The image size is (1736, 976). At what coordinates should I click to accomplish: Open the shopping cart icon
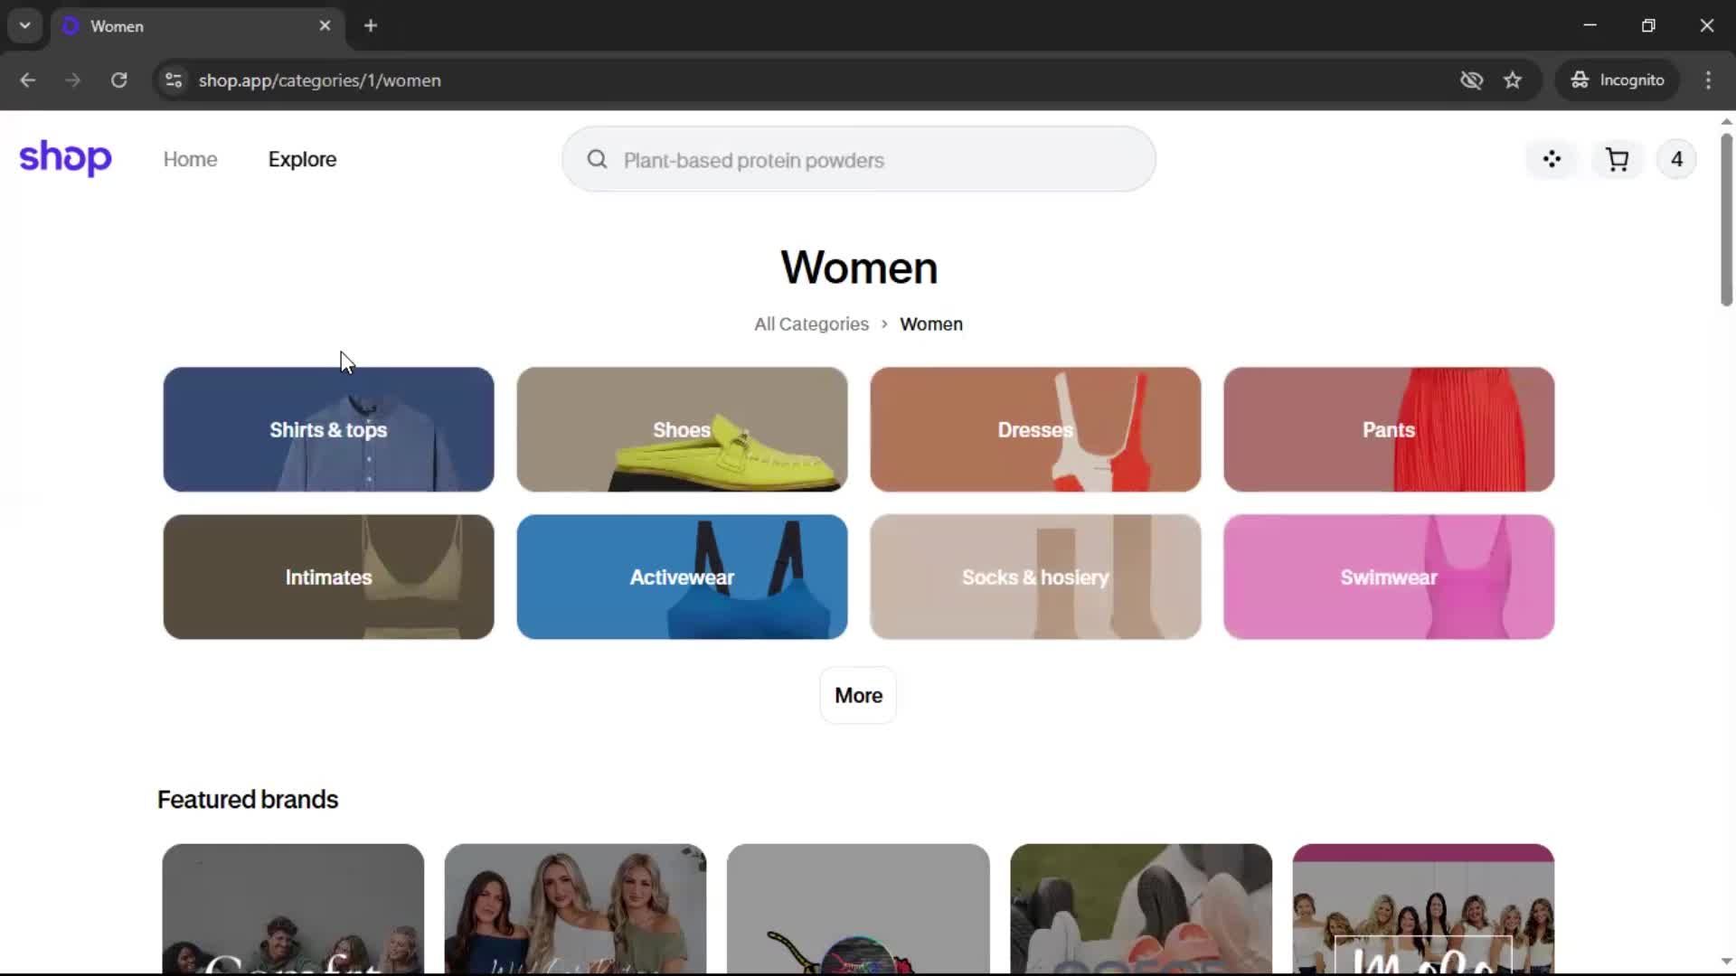pos(1617,160)
